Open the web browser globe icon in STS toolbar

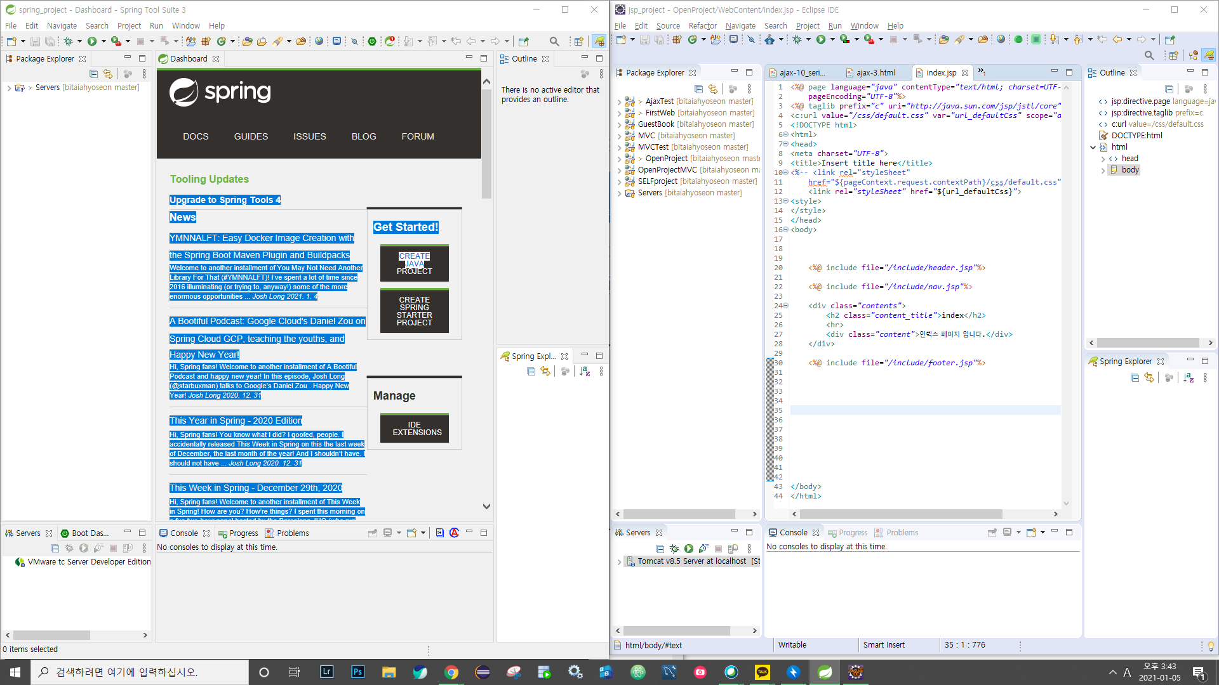[x=319, y=41]
